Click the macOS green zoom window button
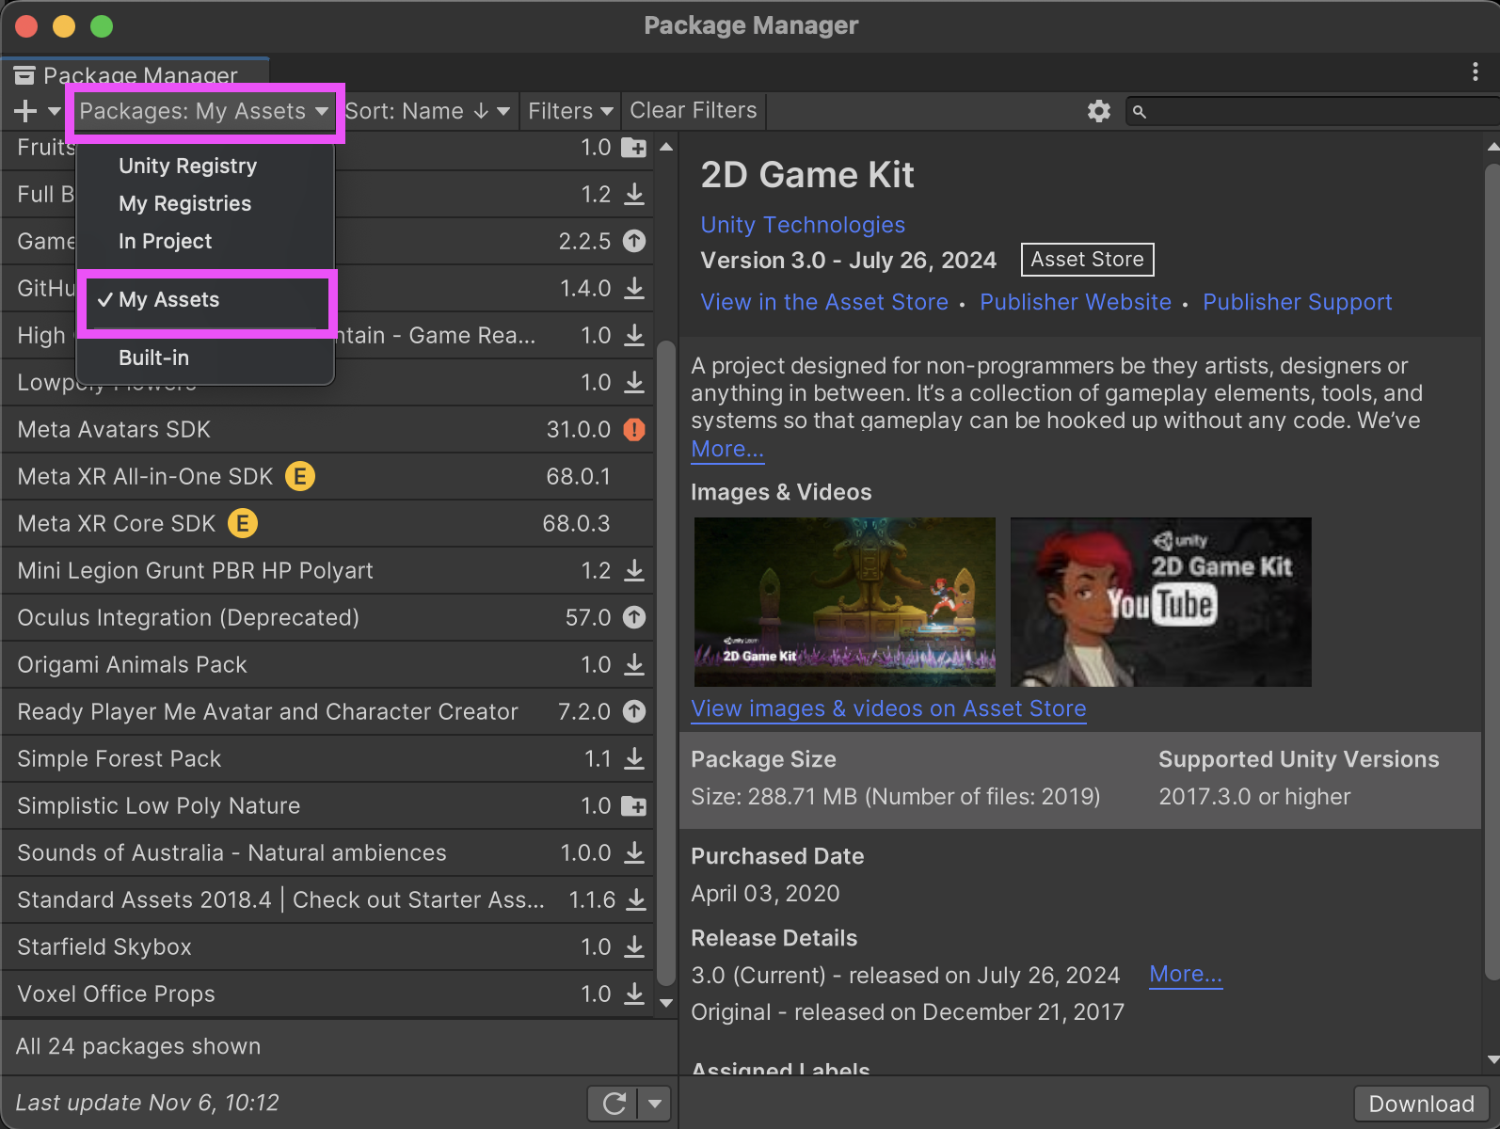The height and width of the screenshot is (1129, 1500). pyautogui.click(x=102, y=26)
